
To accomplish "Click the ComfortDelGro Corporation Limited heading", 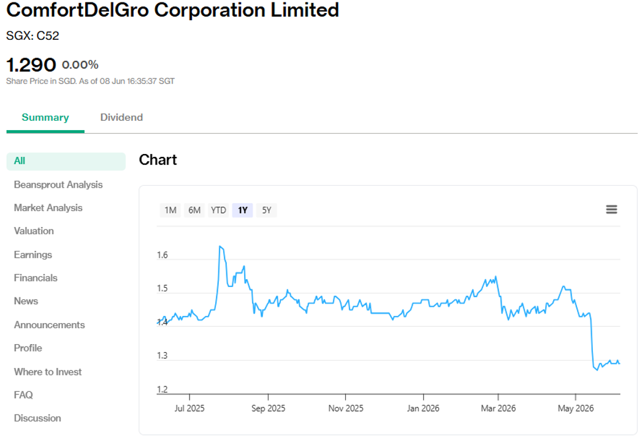I will click(173, 10).
